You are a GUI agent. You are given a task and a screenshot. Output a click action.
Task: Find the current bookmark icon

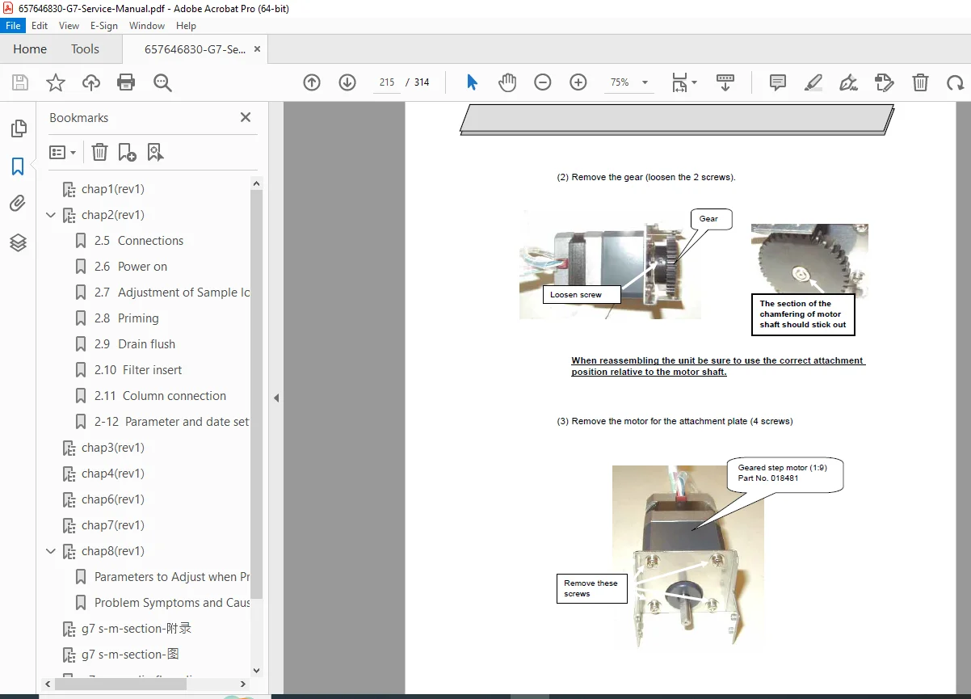155,152
